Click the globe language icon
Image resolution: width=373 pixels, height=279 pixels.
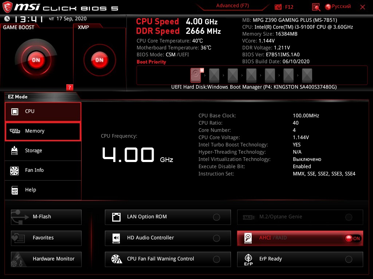point(328,7)
